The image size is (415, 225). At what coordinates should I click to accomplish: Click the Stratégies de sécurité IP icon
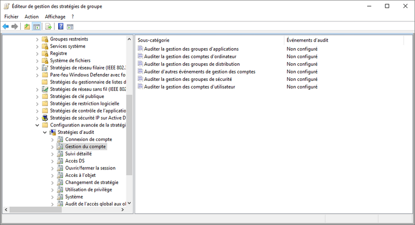(45, 118)
